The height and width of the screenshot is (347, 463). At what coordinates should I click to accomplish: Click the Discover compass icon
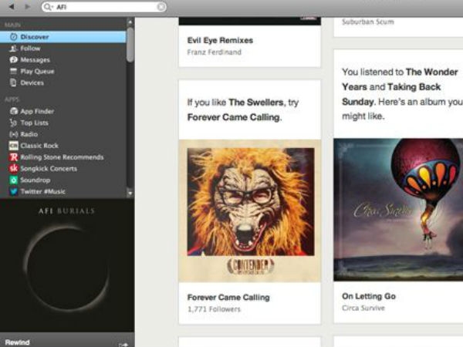tap(14, 37)
